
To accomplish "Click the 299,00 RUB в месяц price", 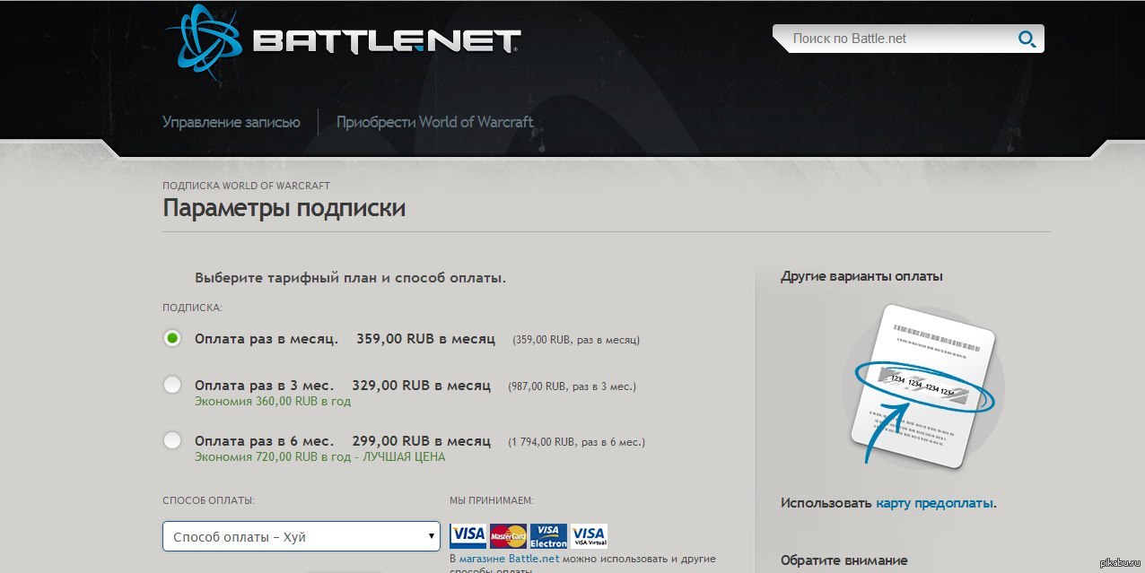I will 421,441.
